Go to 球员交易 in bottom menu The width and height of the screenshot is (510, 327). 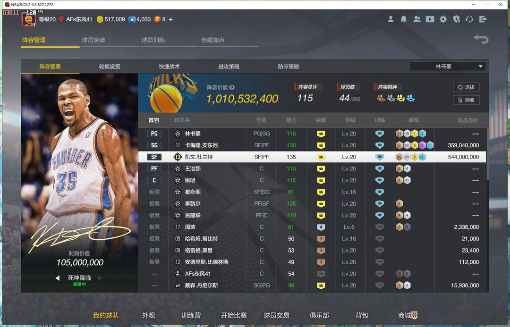pos(276,315)
